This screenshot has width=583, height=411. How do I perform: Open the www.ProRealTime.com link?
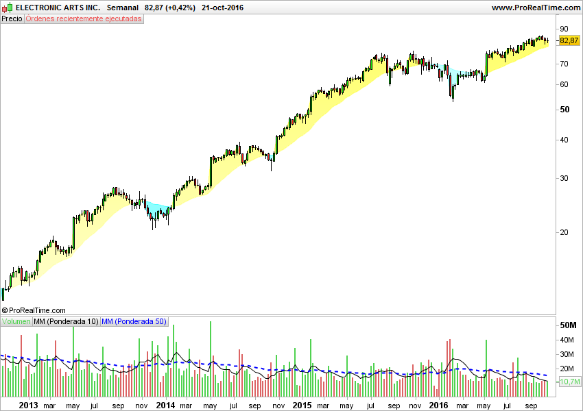coord(536,7)
